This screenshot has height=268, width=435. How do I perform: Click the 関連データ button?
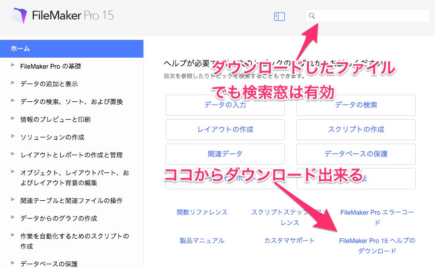225,154
